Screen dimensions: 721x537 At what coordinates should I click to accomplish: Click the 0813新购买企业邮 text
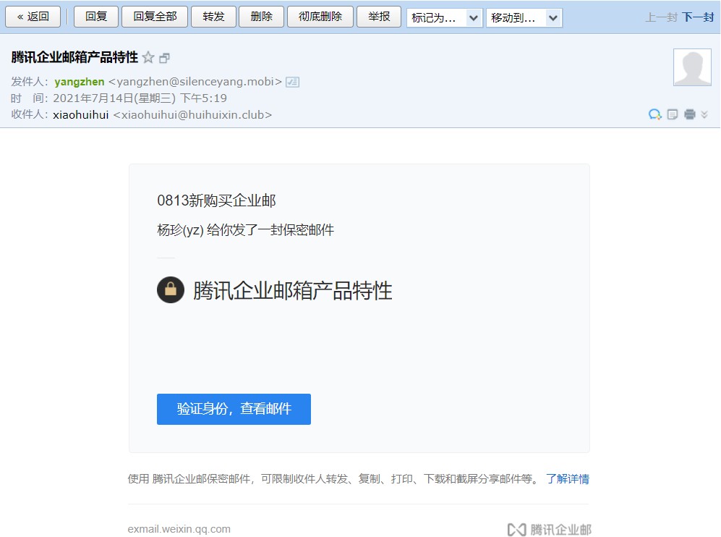point(216,200)
